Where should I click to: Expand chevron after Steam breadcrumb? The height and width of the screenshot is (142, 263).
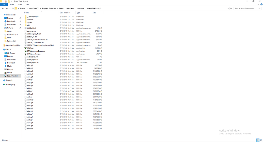[x=65, y=8]
